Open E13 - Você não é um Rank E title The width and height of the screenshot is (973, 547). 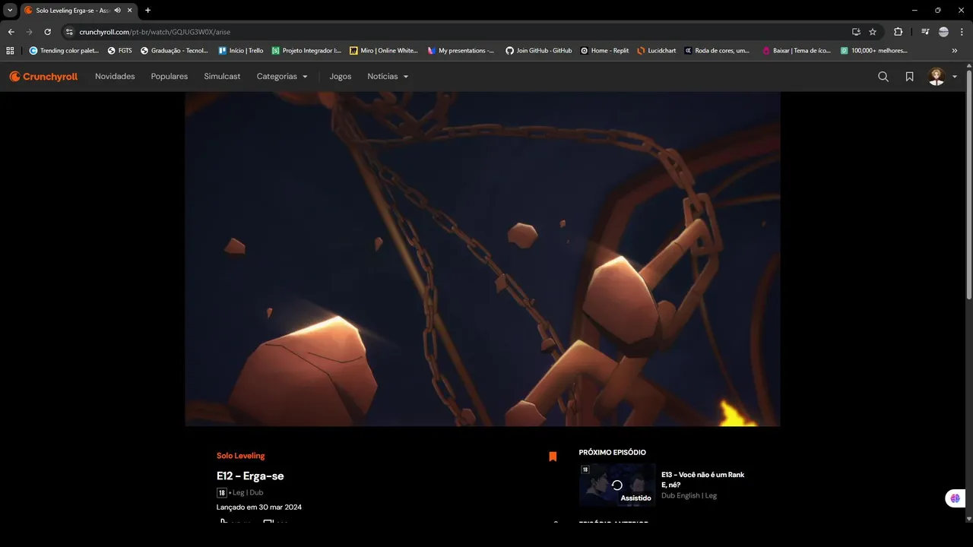(702, 479)
